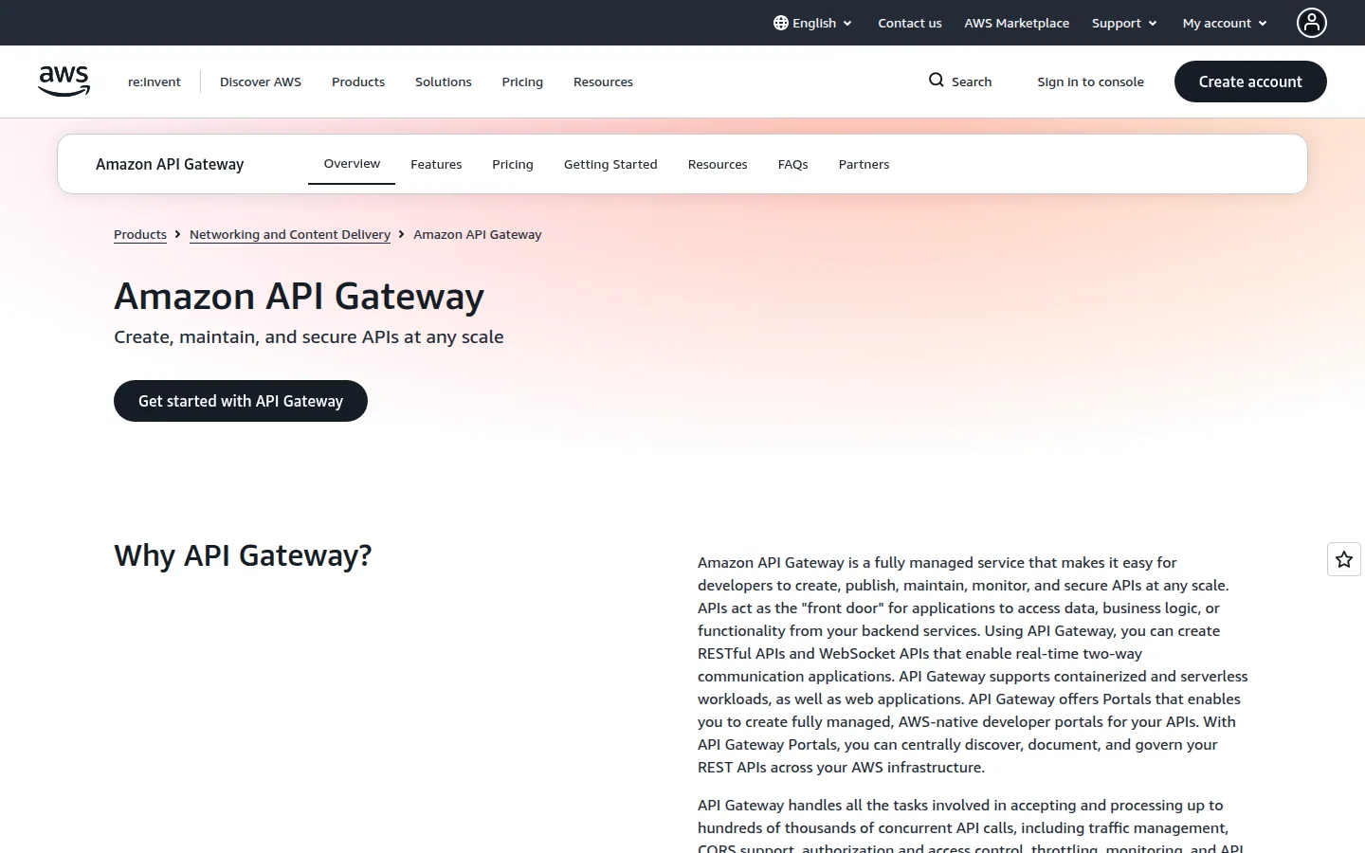Image resolution: width=1365 pixels, height=853 pixels.
Task: Open the Partners tab
Action: tap(864, 164)
